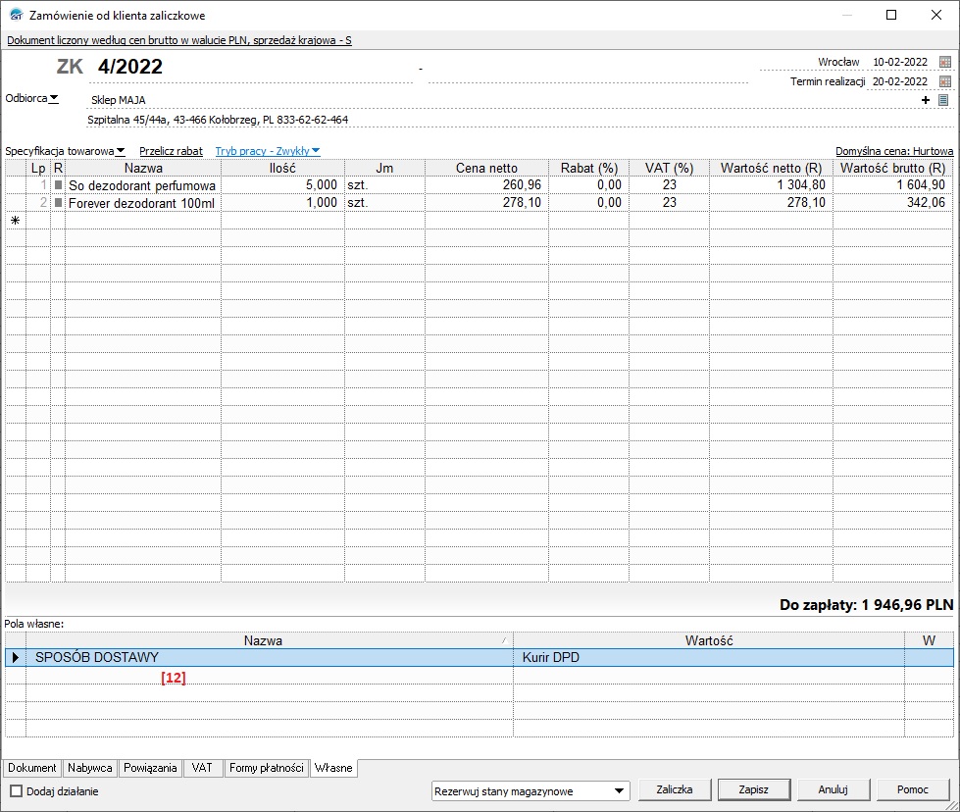
Task: Click reservation marker for Forever dezodorant 100ml
Action: tap(58, 203)
